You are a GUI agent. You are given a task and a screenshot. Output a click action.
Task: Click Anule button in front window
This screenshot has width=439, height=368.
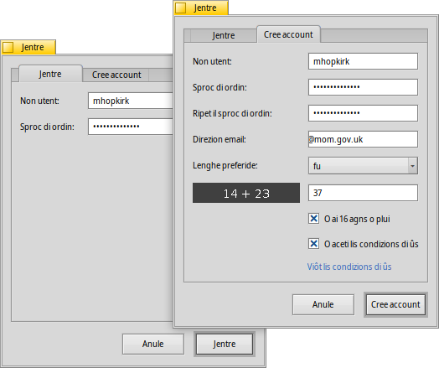point(323,304)
